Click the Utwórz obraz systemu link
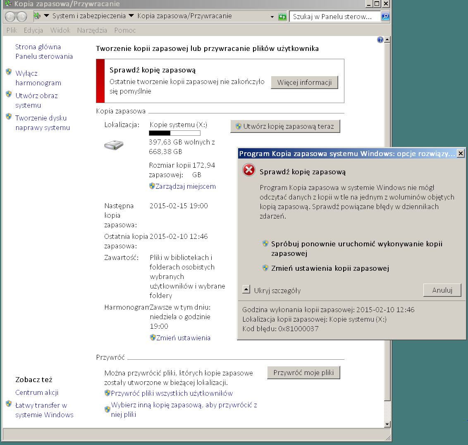The height and width of the screenshot is (445, 468). click(x=36, y=101)
